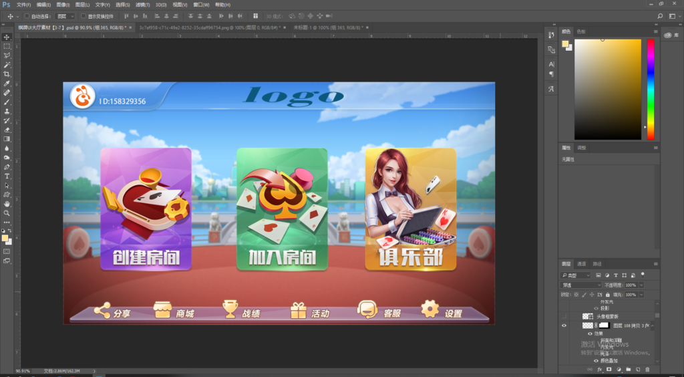This screenshot has height=377, width=684.
Task: Click the layer style fx icon
Action: 599,369
